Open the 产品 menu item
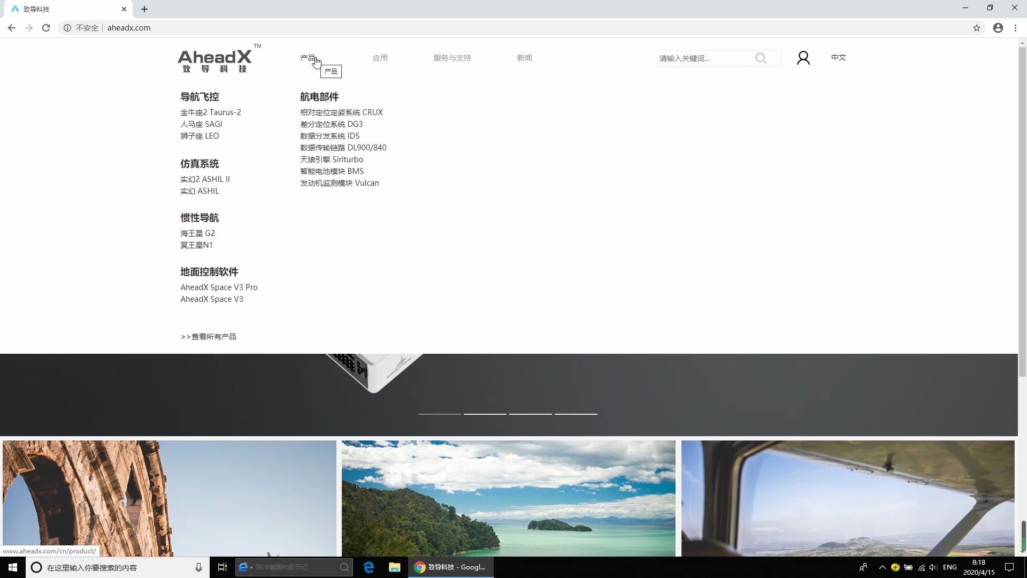The image size is (1027, 578). click(x=308, y=58)
